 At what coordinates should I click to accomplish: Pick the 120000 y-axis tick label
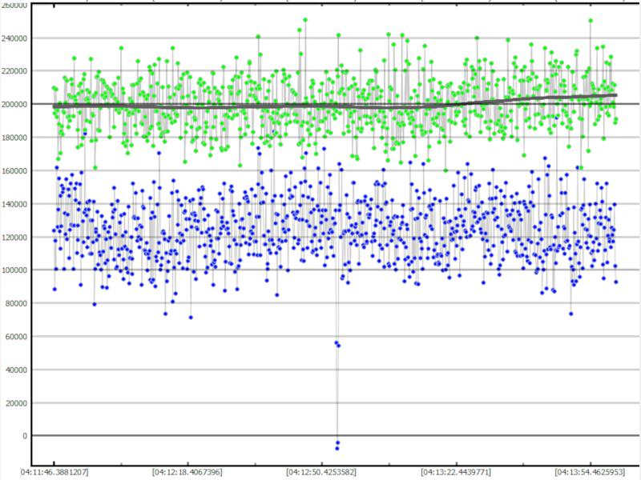click(14, 237)
